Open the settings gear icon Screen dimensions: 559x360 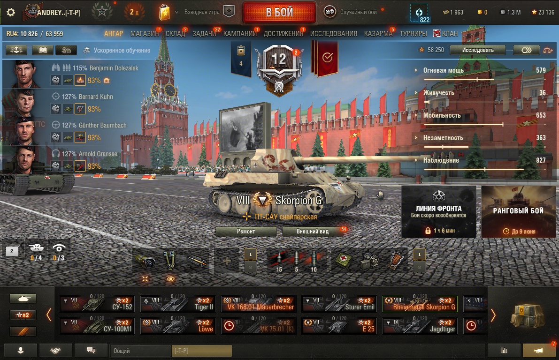pos(11,12)
